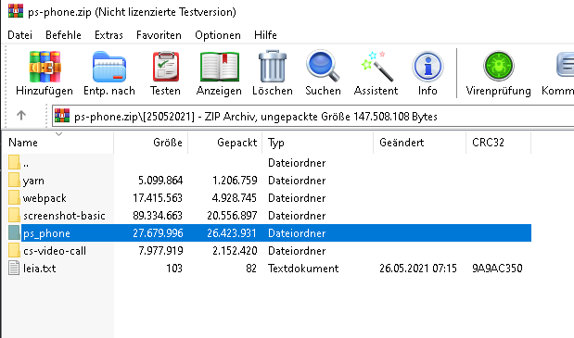Screen dimensions: 574x338
Task: Open the Info icon
Action: tap(427, 67)
